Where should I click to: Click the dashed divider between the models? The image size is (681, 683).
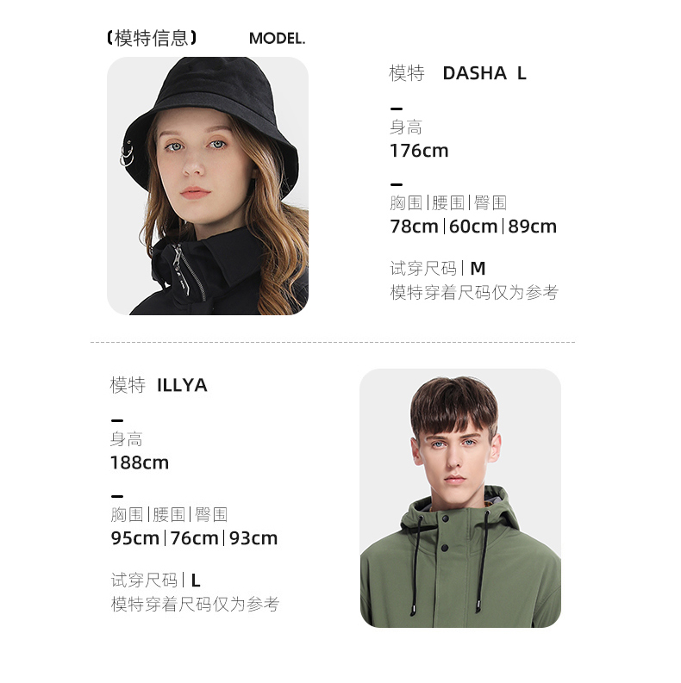[333, 343]
